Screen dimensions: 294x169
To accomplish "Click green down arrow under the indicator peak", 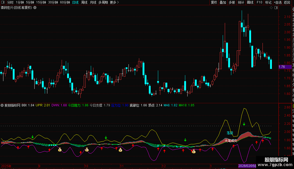I will 244,124.
